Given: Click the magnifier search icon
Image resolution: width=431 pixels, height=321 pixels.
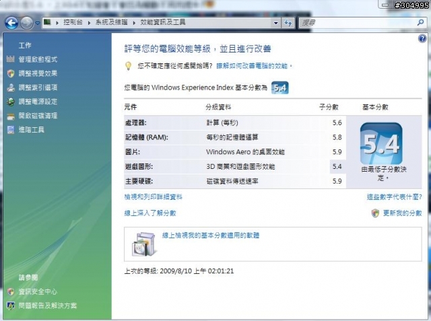Looking at the screenshot, I should (x=420, y=22).
